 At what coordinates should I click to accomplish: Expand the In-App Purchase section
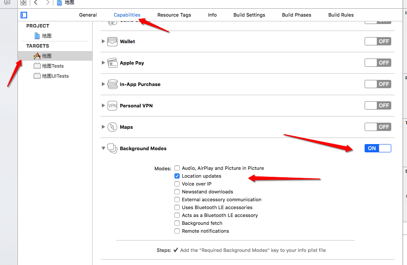point(104,84)
